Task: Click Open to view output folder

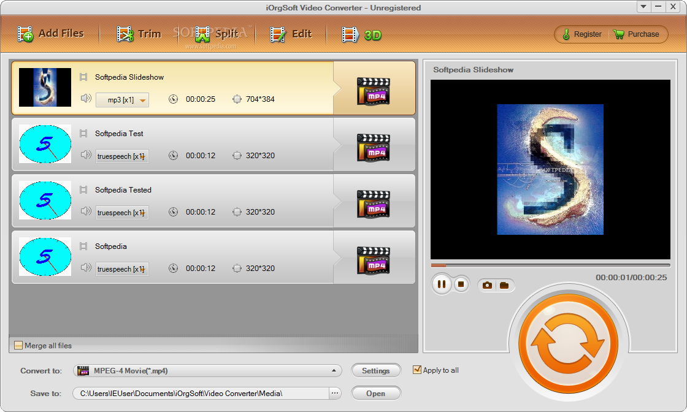Action: (376, 394)
